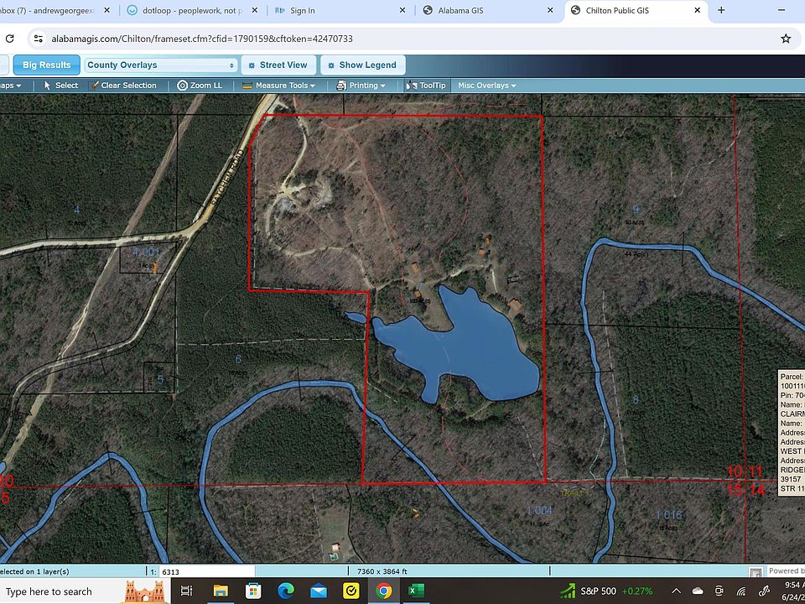Screen dimensions: 805x604
Task: Click the Select arrow tool
Action: click(x=60, y=86)
